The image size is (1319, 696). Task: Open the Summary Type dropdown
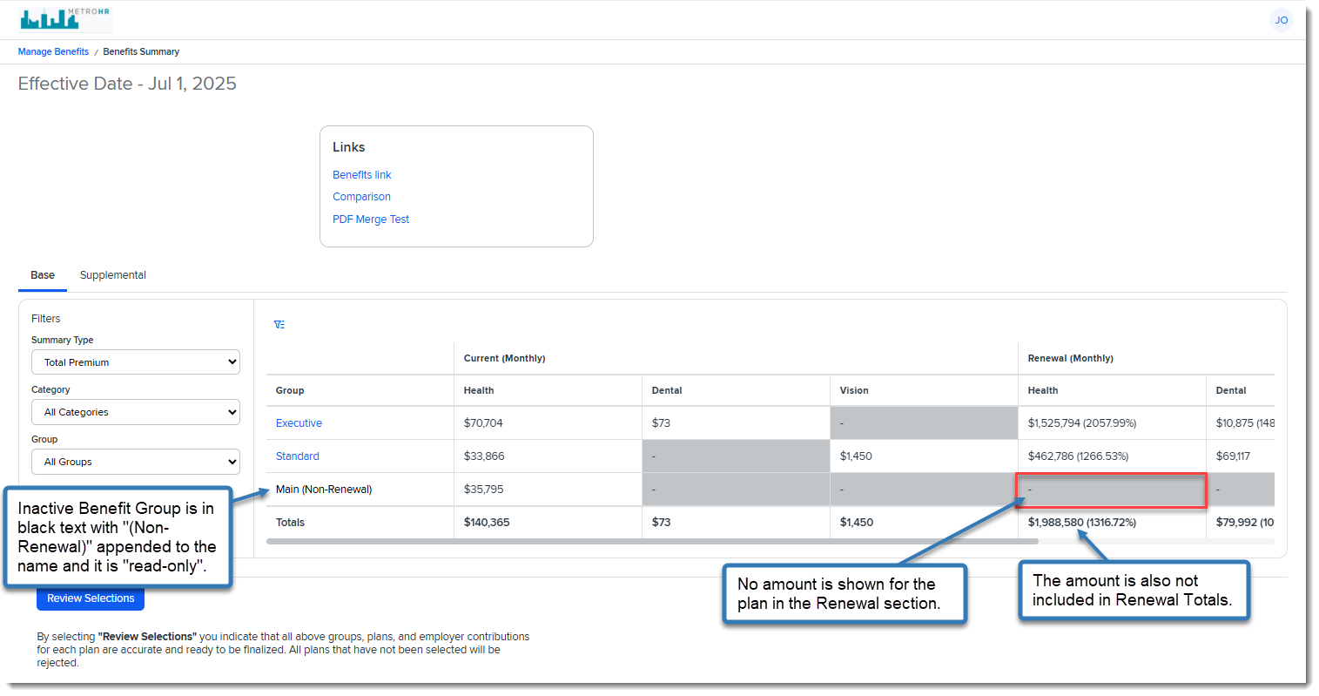click(x=136, y=362)
